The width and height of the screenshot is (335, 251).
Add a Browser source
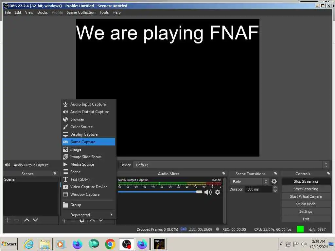(88, 119)
